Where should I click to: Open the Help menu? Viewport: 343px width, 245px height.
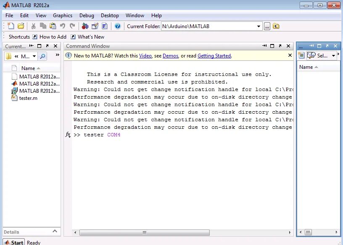pos(156,16)
